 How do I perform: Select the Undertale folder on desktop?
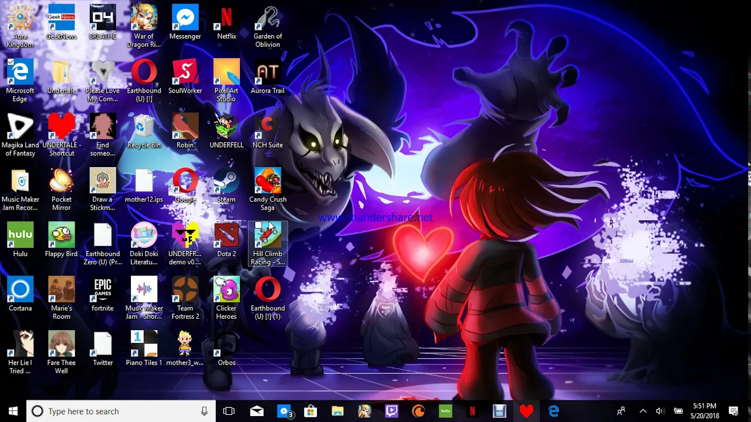click(61, 77)
